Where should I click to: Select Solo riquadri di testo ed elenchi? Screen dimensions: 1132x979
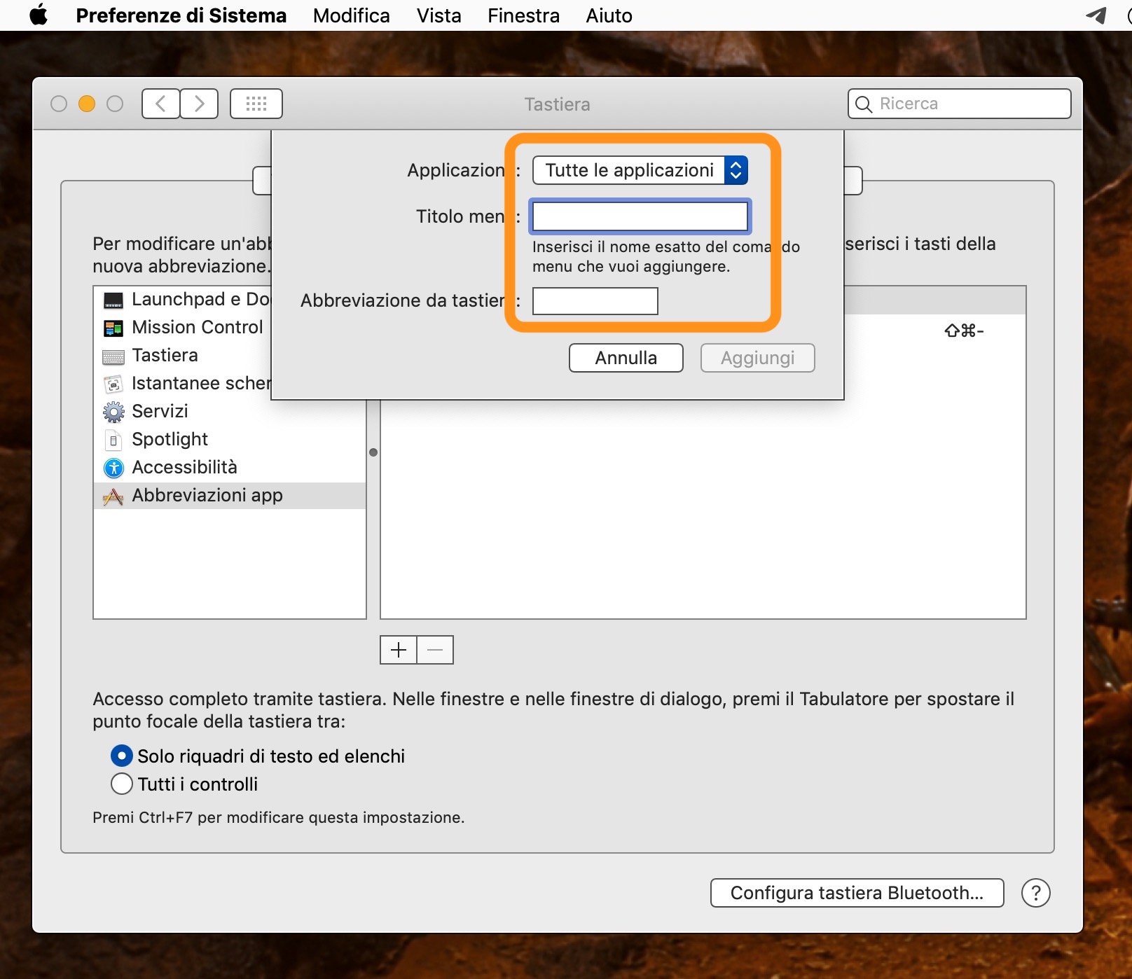coord(122,756)
